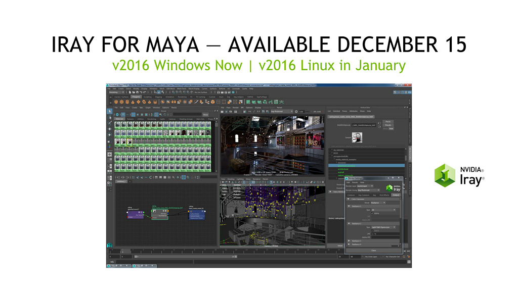Click the last green Iray star-shaped shelf icon
The width and height of the screenshot is (518, 291).
(x=281, y=102)
